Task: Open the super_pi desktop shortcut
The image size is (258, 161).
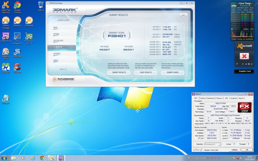Action: 6,68
